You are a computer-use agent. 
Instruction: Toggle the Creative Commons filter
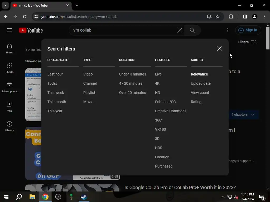pyautogui.click(x=171, y=111)
